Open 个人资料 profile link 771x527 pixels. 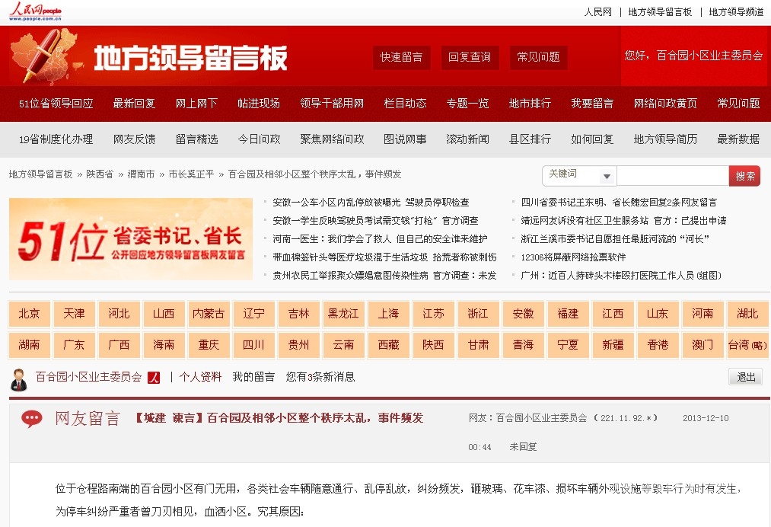200,377
